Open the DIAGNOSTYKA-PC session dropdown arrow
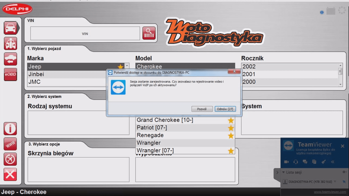The height and width of the screenshot is (196, 349). pyautogui.click(x=335, y=182)
